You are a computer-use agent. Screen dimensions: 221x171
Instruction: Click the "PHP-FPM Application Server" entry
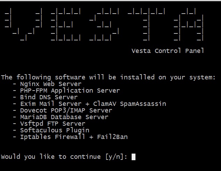pos(70,91)
